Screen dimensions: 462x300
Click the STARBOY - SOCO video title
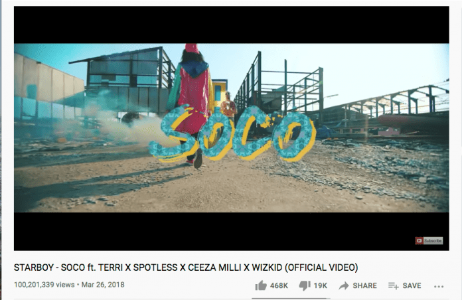[186, 267]
